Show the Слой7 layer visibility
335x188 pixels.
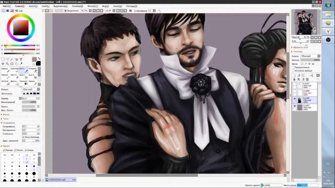click(x=295, y=84)
